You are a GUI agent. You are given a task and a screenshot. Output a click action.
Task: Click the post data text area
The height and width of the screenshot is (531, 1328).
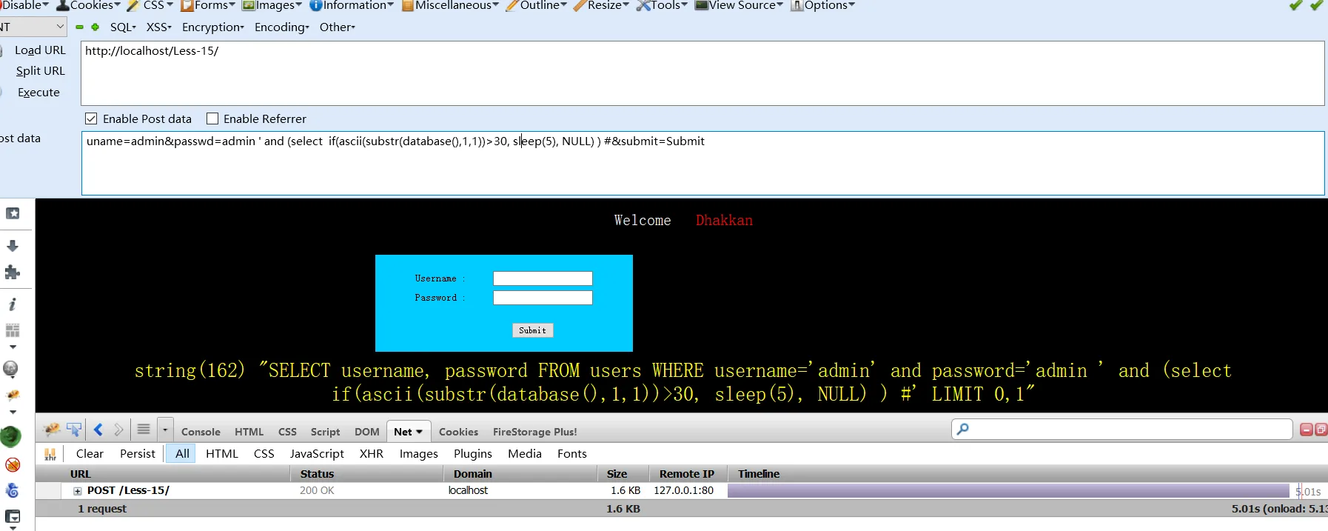click(x=702, y=164)
